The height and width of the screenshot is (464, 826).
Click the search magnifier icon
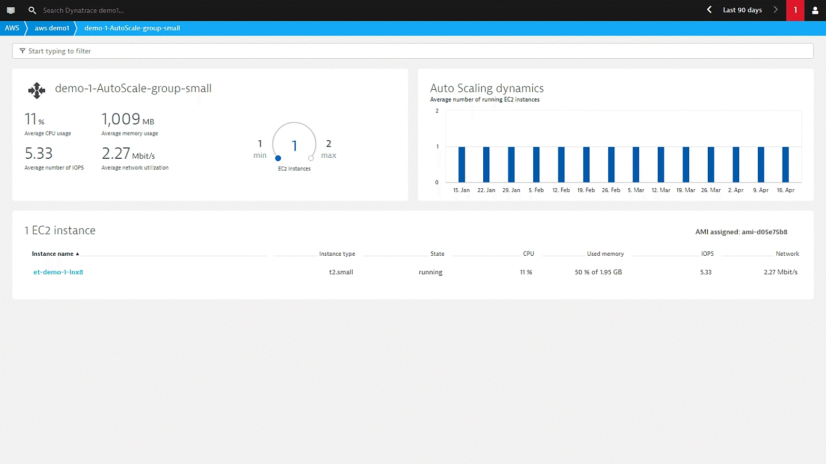[31, 10]
